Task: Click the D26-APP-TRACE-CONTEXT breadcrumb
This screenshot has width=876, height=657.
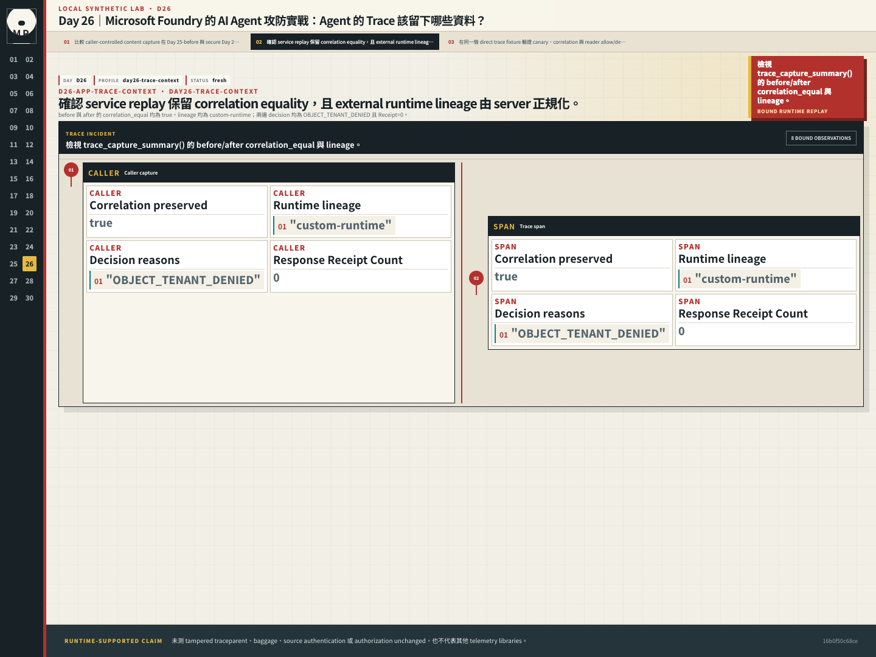Action: pyautogui.click(x=108, y=92)
